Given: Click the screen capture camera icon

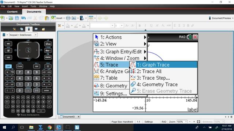Looking at the screenshot, I should (74, 18).
